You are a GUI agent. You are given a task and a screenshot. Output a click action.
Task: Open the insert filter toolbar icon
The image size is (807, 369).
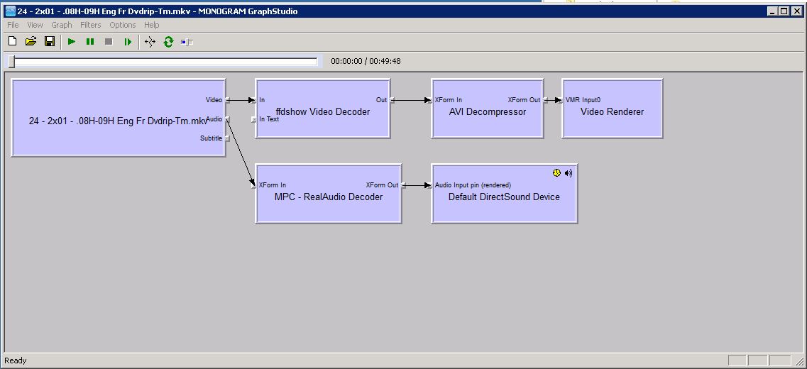tap(187, 42)
